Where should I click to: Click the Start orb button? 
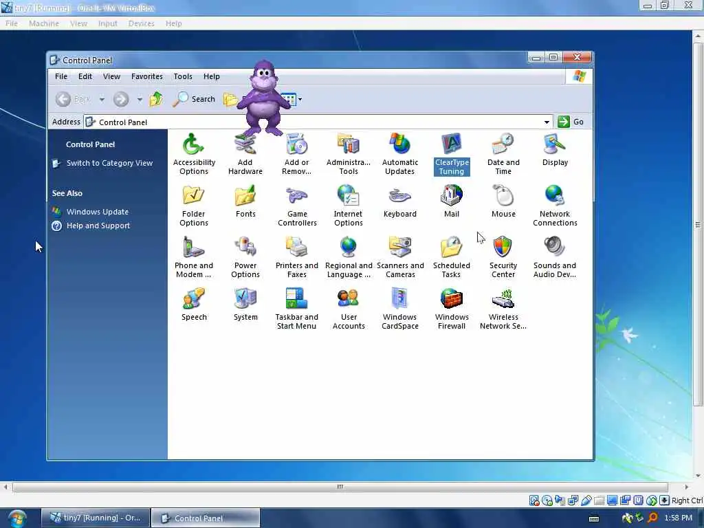pyautogui.click(x=17, y=518)
